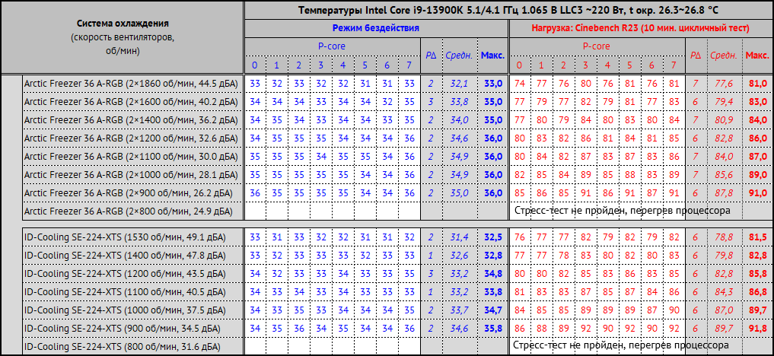Click the blue 'Средн.' column header
Image resolution: width=774 pixels, height=356 pixels.
tap(459, 56)
